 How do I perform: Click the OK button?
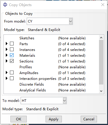19,119
